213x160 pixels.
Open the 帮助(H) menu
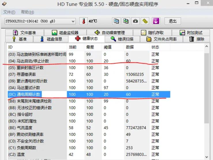pyautogui.click(x=27, y=12)
